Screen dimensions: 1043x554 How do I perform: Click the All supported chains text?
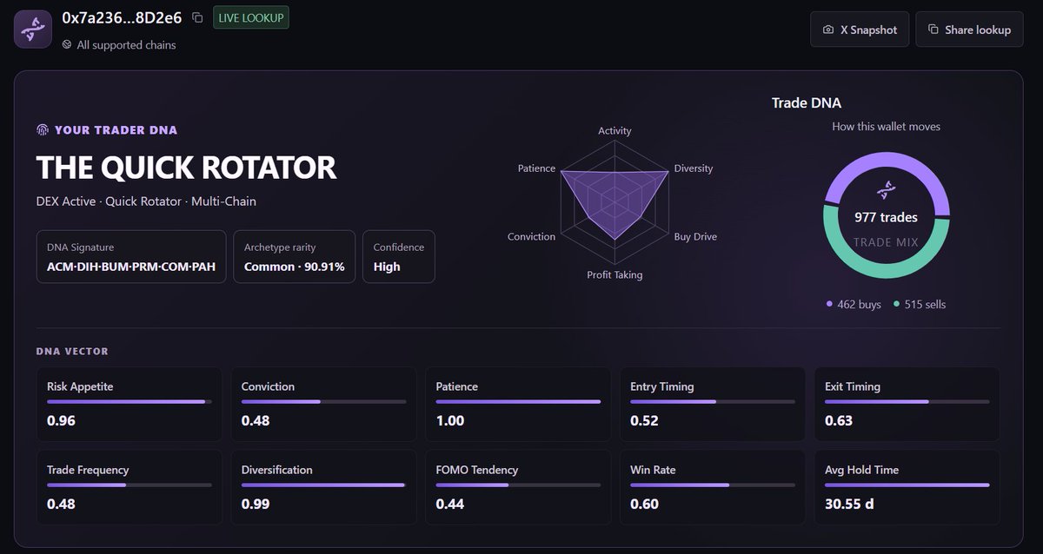[x=126, y=45]
